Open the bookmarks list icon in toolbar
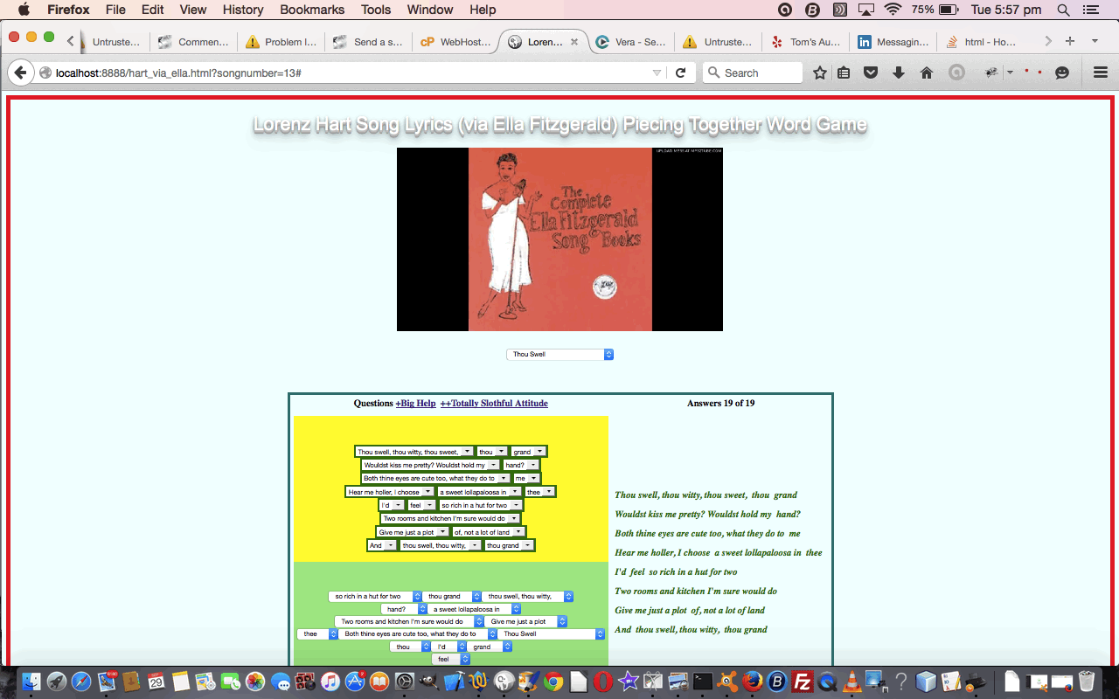The image size is (1119, 699). point(844,73)
